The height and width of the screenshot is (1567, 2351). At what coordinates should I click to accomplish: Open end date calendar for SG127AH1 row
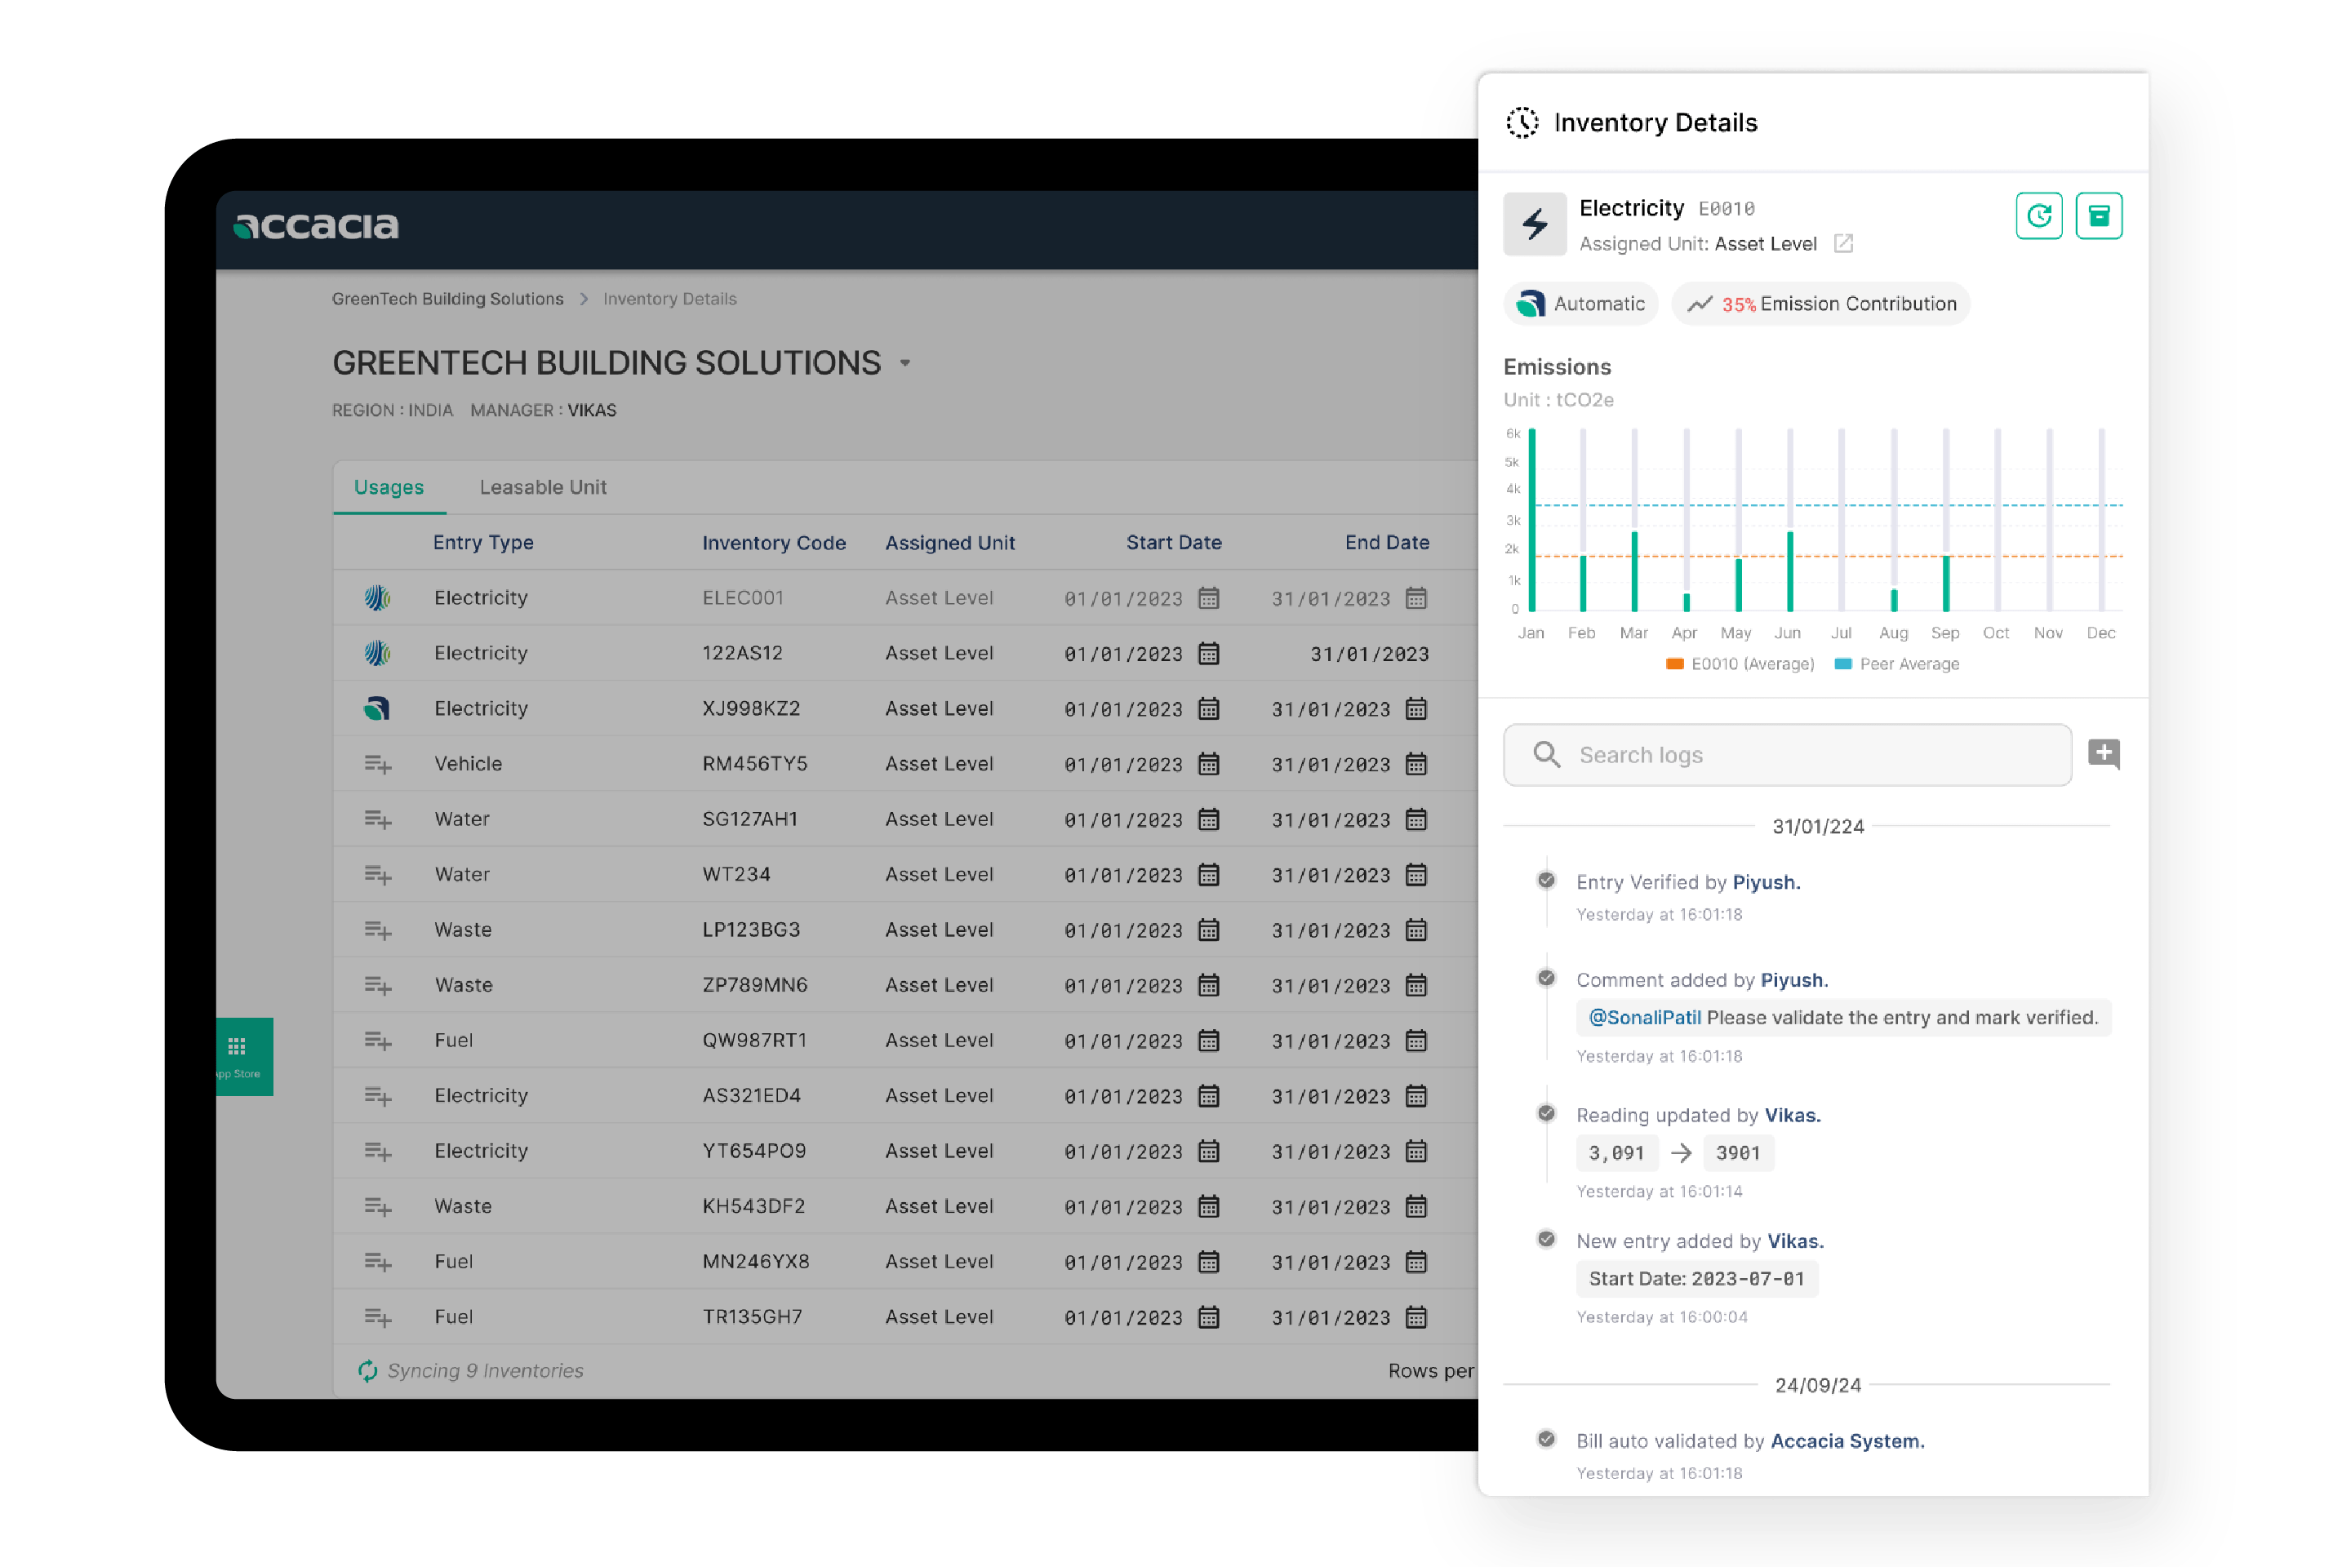point(1415,819)
